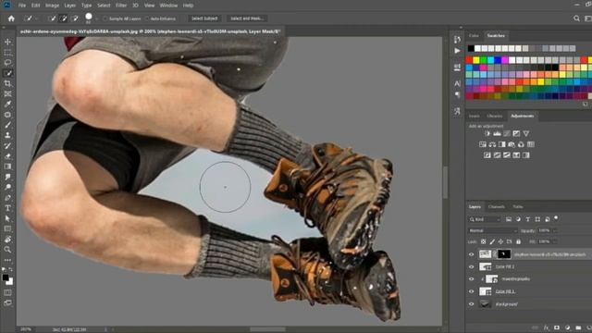The width and height of the screenshot is (592, 333).
Task: Choose New selection brush mode
Action: (x=52, y=18)
